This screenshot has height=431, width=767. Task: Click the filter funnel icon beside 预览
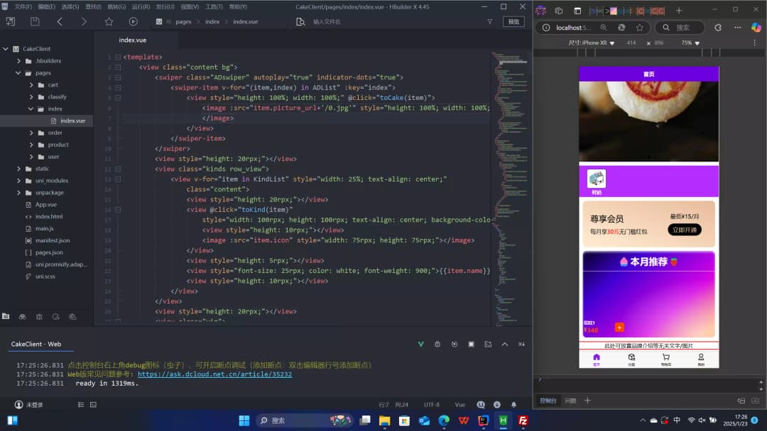coord(489,22)
